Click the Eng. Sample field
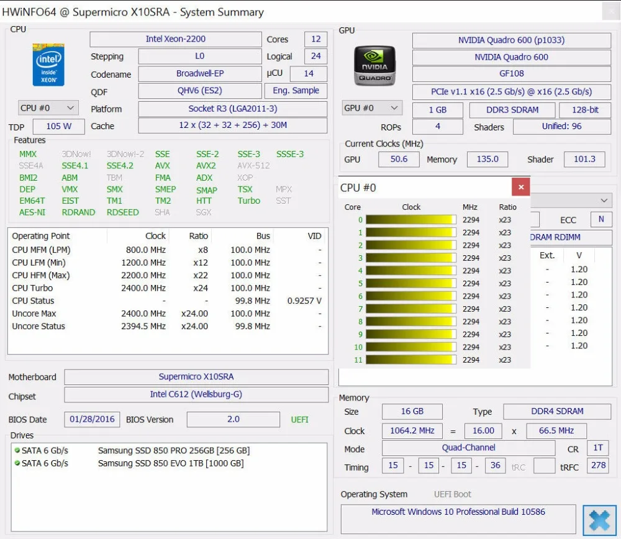Image resolution: width=621 pixels, height=539 pixels. (296, 91)
